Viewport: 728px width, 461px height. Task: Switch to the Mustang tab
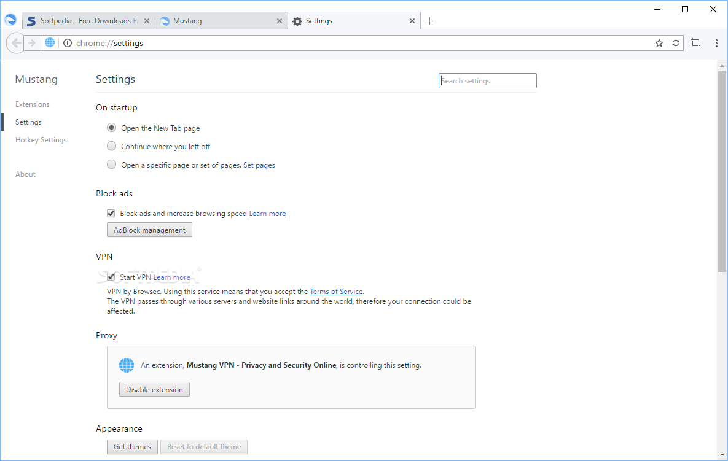point(221,21)
